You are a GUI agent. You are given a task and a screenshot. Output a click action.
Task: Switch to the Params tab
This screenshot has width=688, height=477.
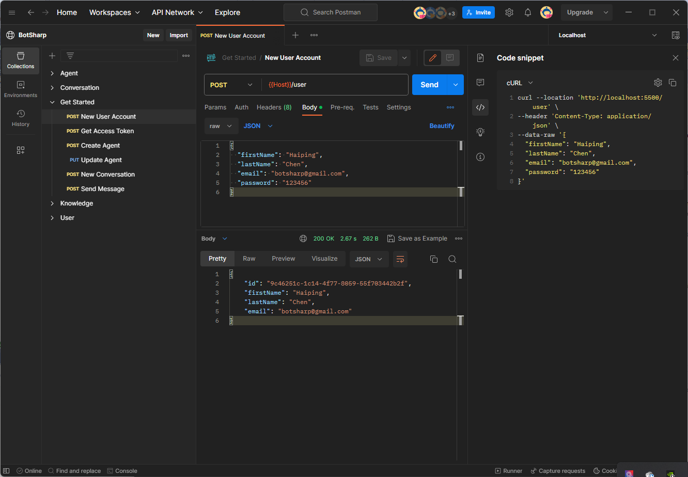215,107
